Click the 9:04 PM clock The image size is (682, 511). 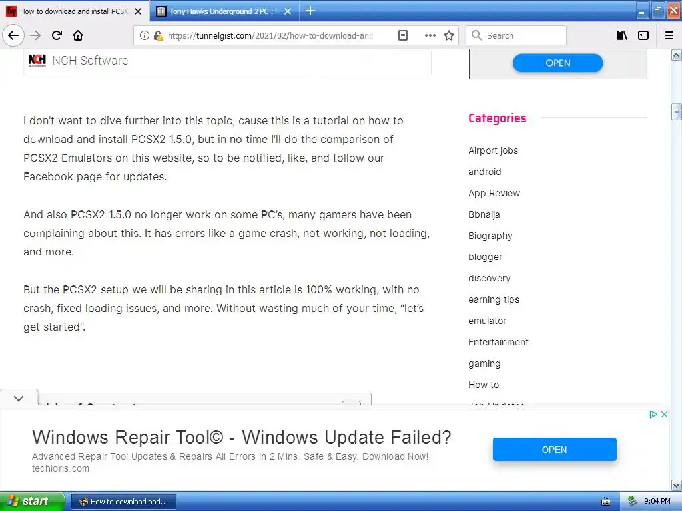point(657,502)
